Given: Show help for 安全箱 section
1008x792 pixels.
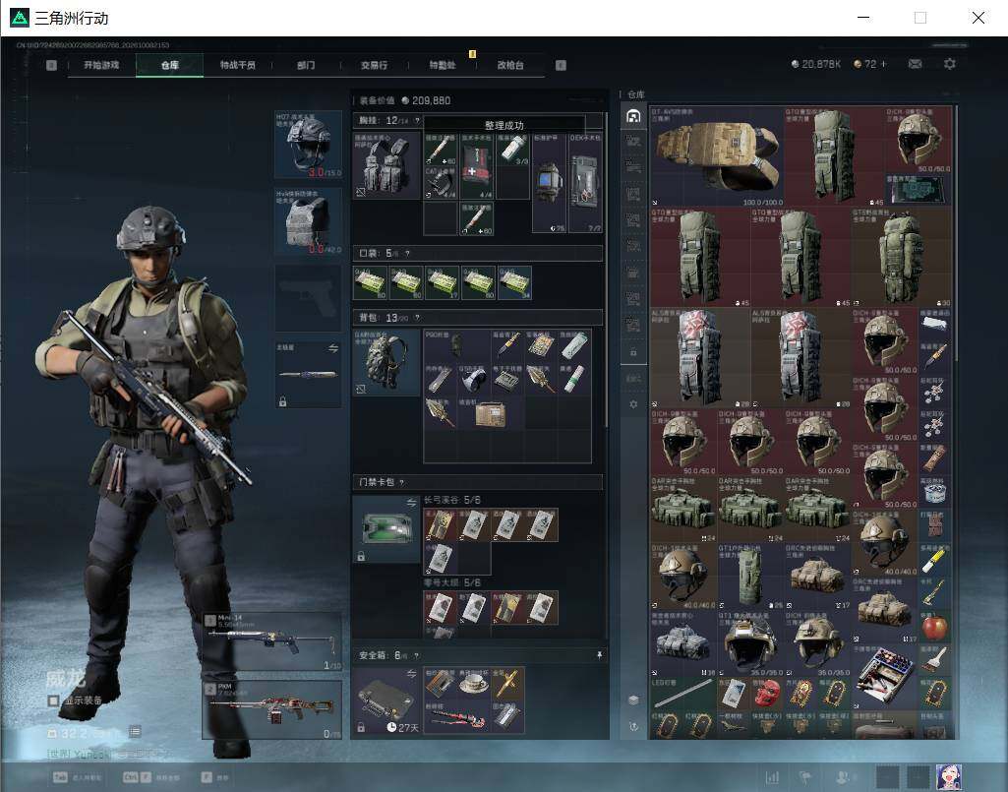Looking at the screenshot, I should pos(417,655).
